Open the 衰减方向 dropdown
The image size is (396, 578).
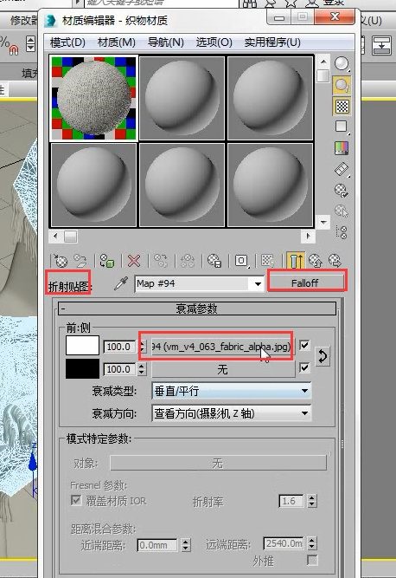tap(232, 413)
